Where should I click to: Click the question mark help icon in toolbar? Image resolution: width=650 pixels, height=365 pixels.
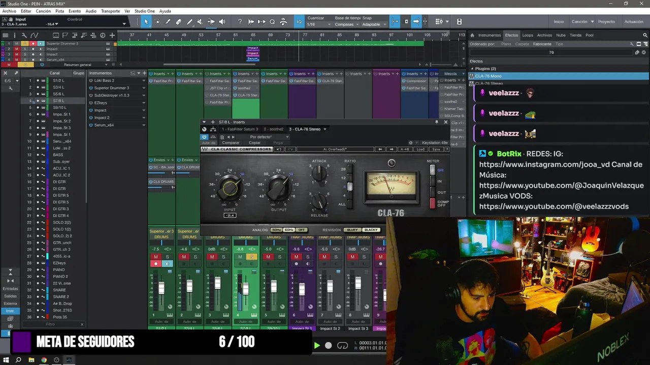240,22
